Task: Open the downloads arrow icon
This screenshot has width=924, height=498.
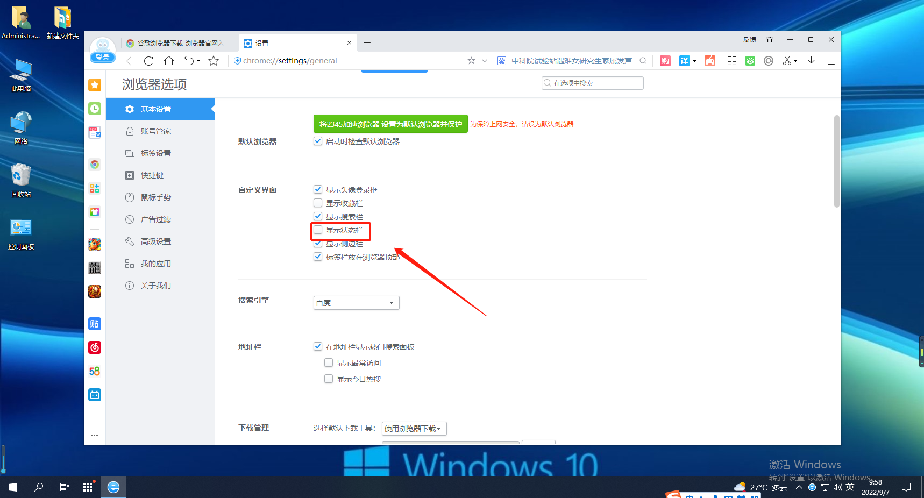Action: [x=812, y=61]
